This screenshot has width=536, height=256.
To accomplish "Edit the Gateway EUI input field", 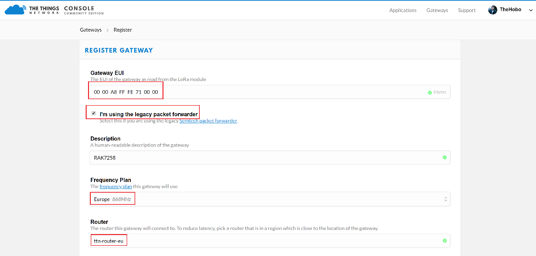I will click(270, 92).
